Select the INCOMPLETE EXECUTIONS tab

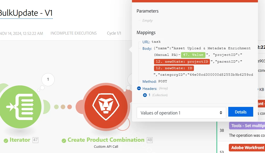[73, 33]
